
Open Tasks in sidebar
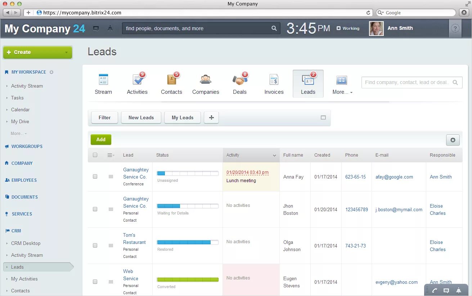click(17, 98)
